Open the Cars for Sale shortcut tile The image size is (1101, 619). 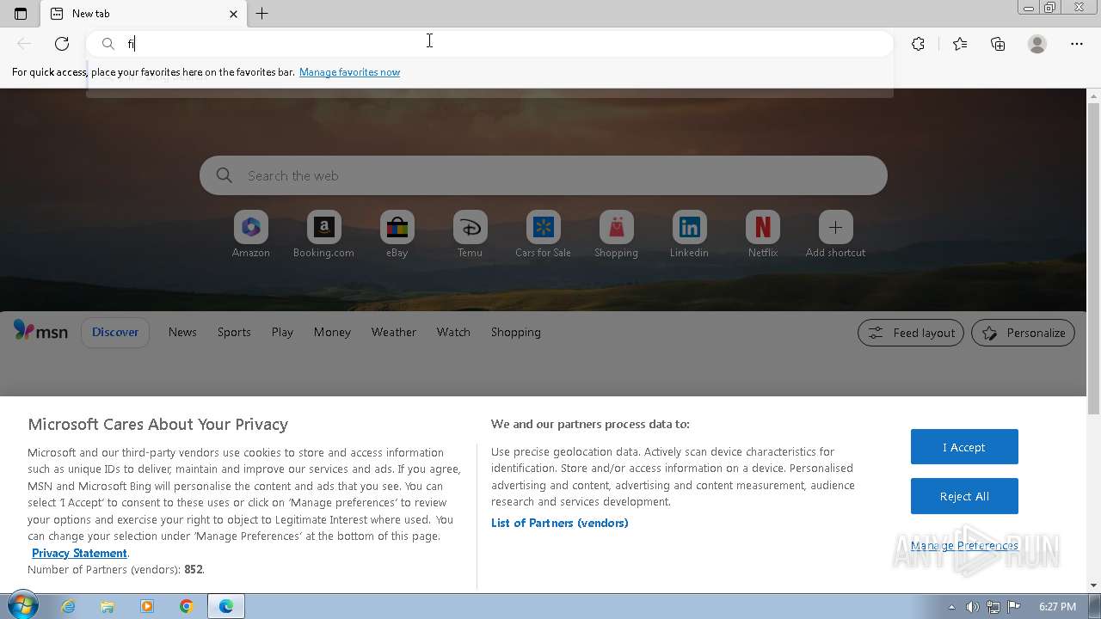543,234
